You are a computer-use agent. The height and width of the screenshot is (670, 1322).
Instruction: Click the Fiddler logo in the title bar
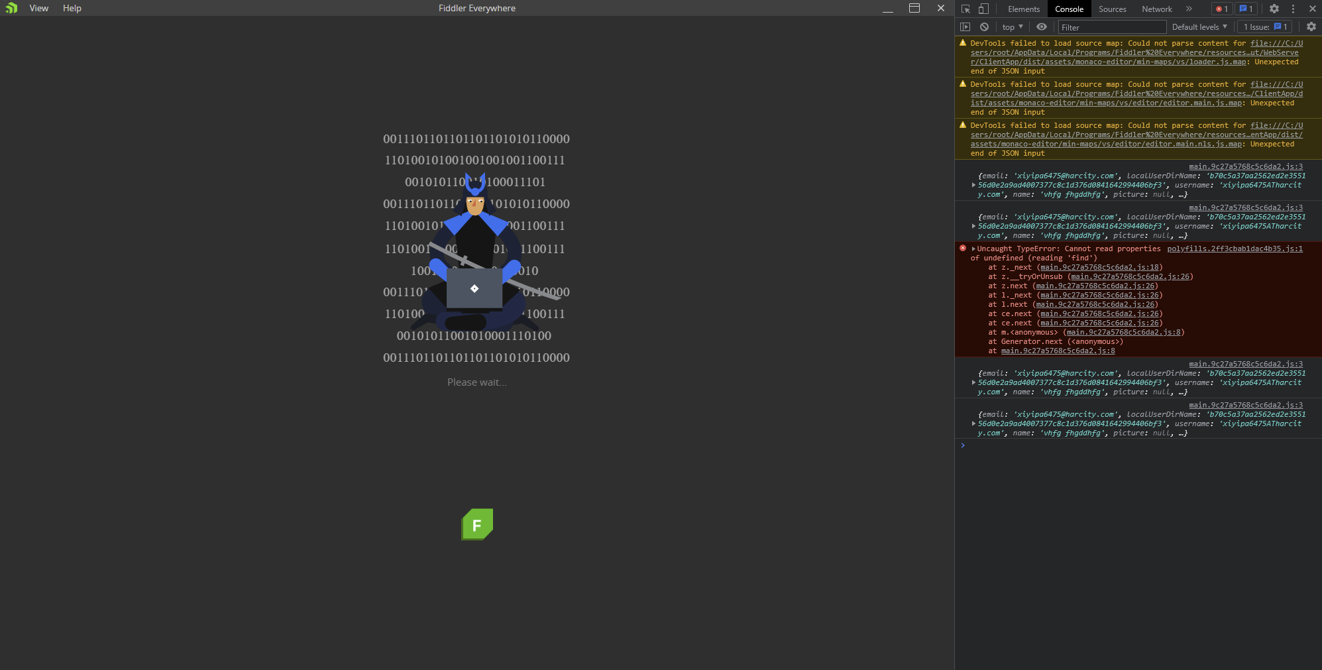[x=11, y=8]
